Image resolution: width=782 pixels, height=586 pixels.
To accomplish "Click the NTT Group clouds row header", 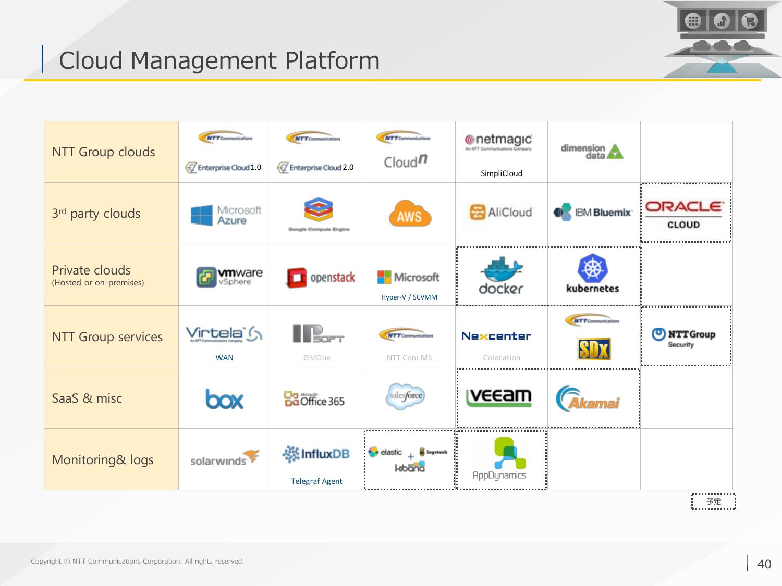I will 111,152.
